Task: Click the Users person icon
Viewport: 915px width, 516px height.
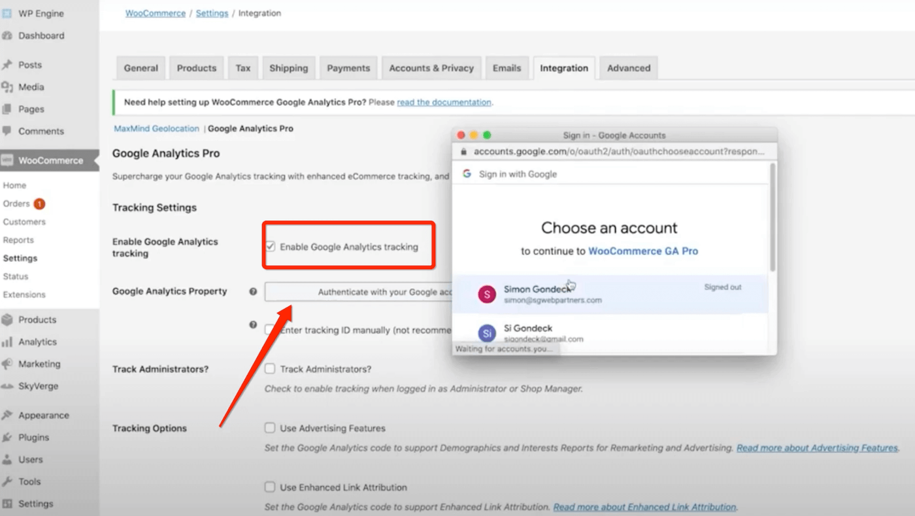Action: click(7, 459)
